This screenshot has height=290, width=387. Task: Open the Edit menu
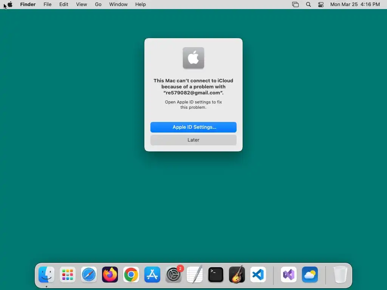coord(63,5)
